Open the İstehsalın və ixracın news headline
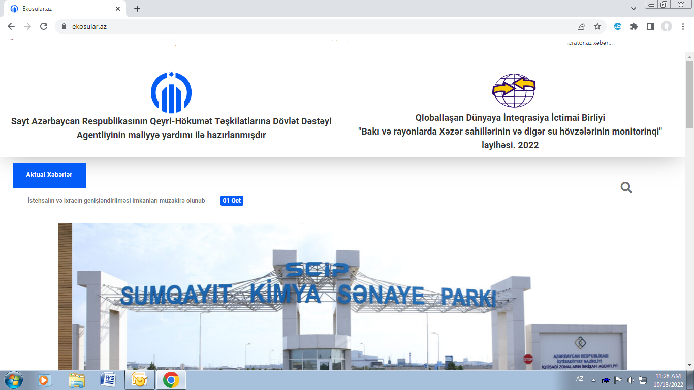Screen dimensions: 694x390 click(x=116, y=201)
